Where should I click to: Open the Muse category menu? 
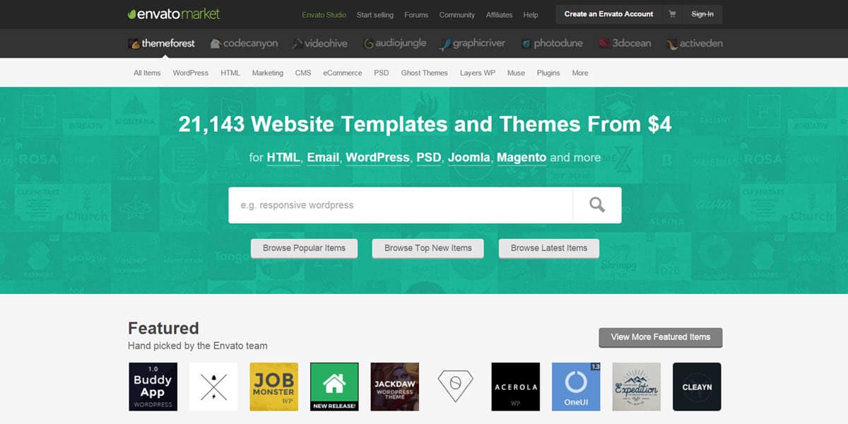point(516,73)
